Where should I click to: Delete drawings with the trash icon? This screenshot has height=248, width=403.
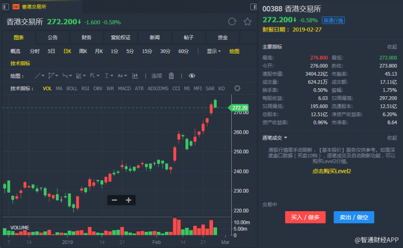[171, 76]
